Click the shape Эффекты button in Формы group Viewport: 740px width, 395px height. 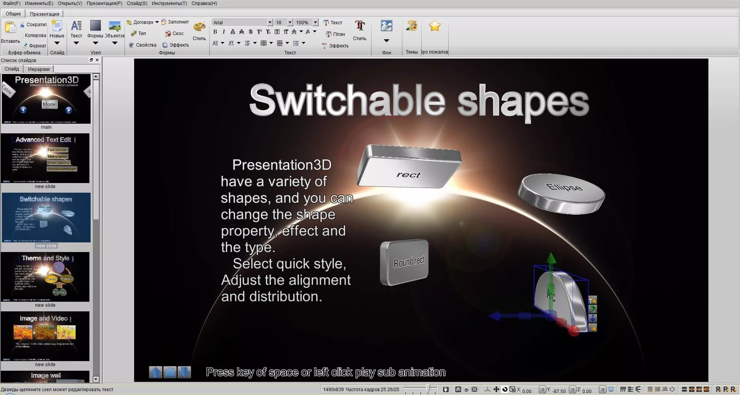176,45
